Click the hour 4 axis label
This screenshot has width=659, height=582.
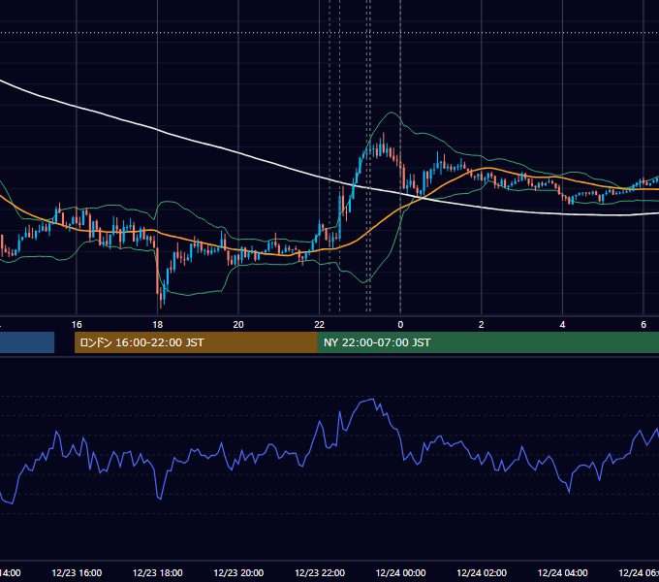point(562,325)
